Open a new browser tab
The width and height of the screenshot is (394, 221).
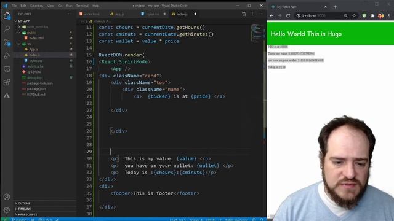[335, 7]
